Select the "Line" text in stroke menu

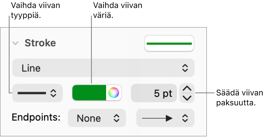click(31, 68)
